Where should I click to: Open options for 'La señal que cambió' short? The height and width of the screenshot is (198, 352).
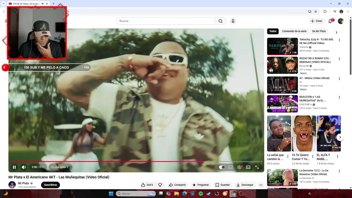[x=288, y=156]
